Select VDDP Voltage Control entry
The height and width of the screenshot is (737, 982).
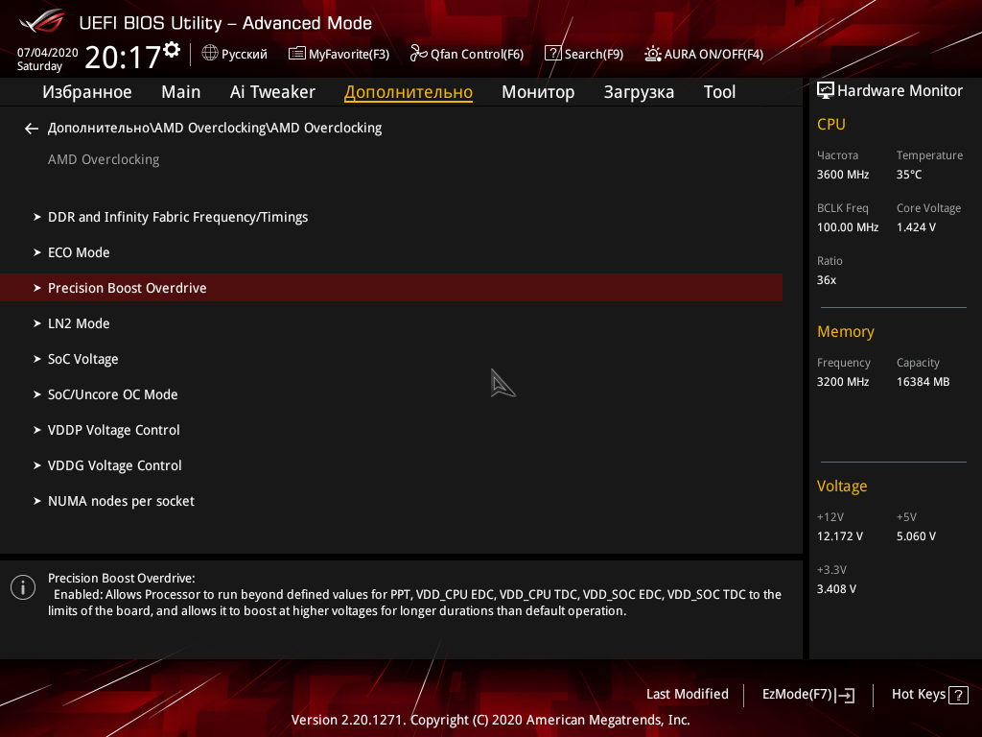tap(114, 430)
